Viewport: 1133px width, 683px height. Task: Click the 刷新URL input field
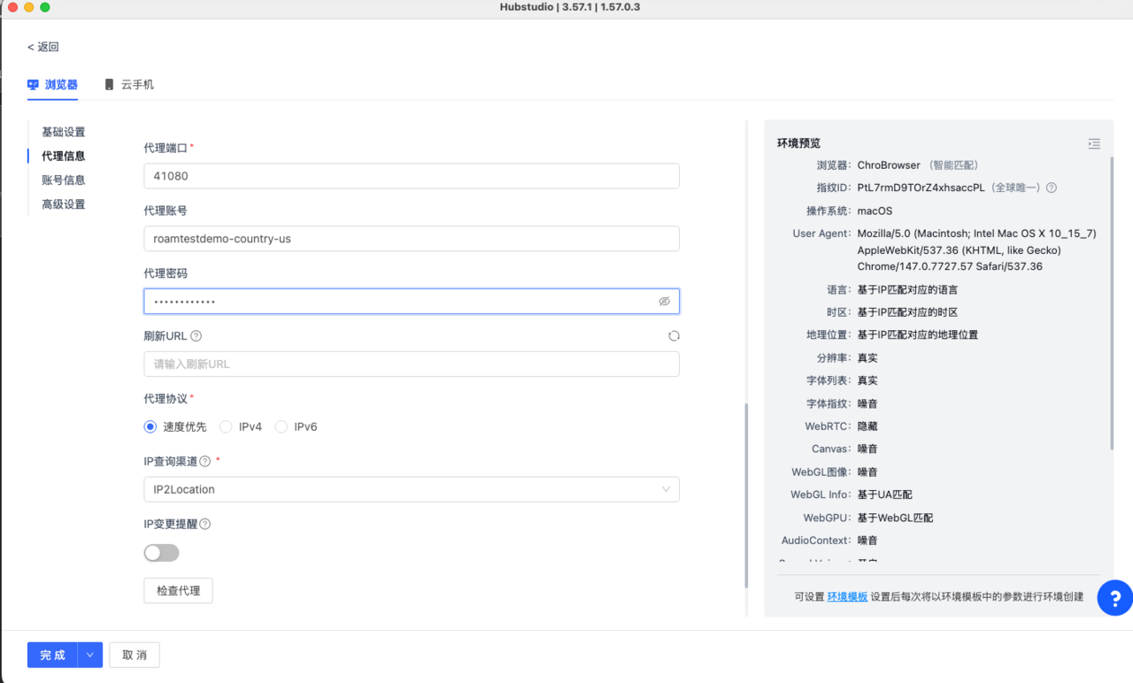tap(412, 365)
